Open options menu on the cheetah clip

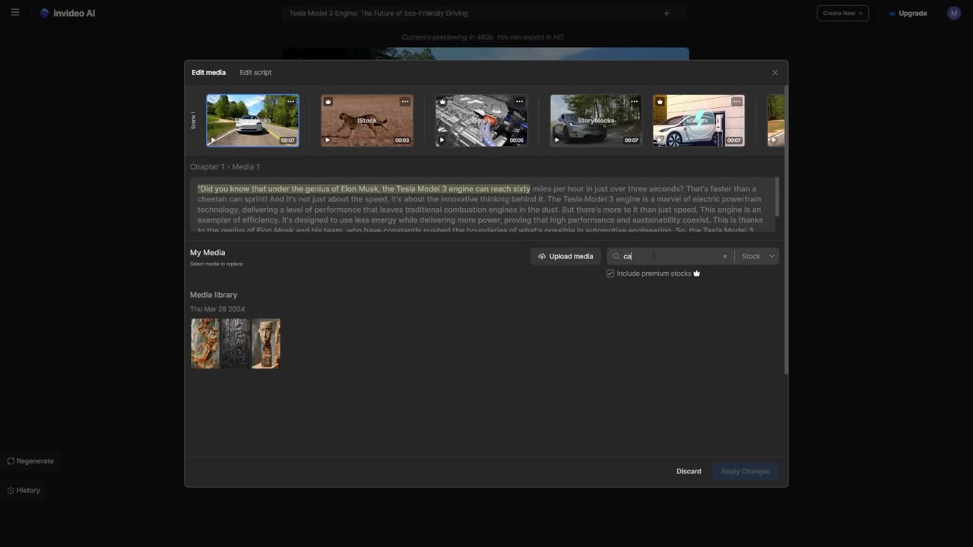point(405,102)
